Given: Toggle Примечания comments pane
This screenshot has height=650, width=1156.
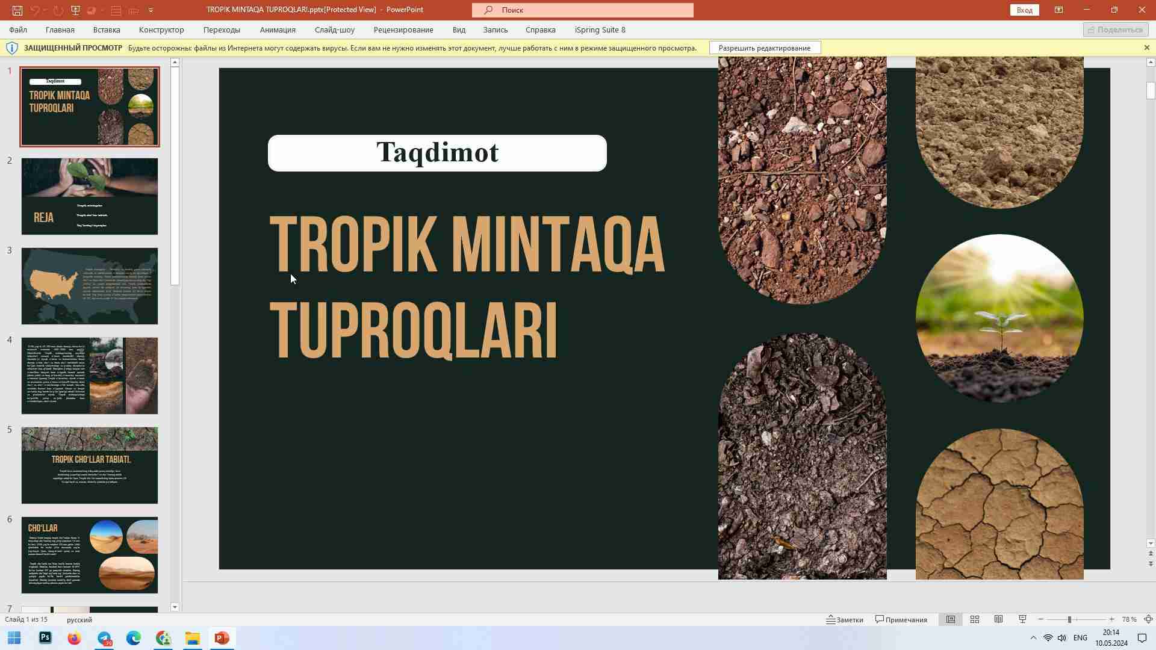Looking at the screenshot, I should pos(900,619).
